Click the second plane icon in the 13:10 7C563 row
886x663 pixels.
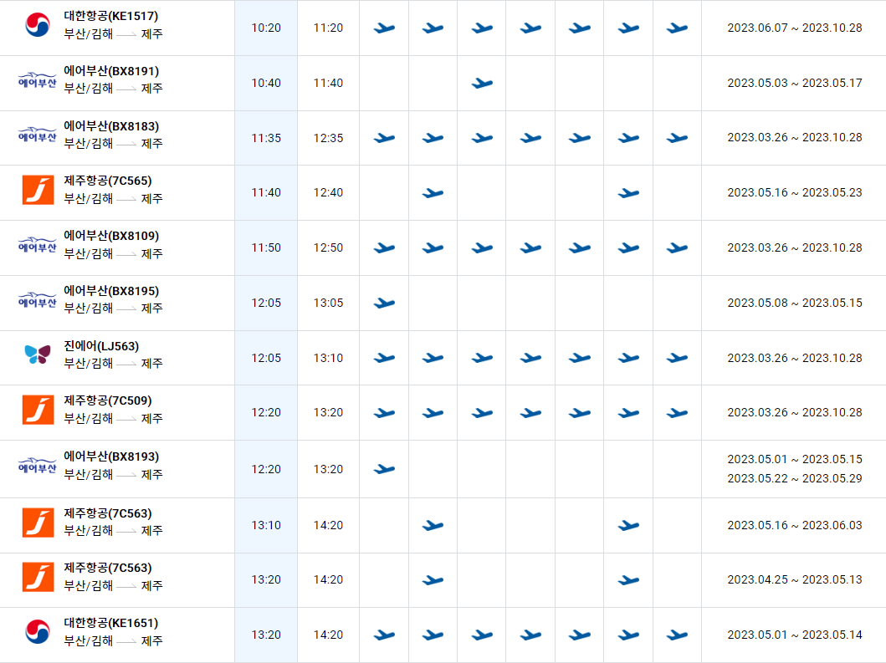click(x=628, y=526)
